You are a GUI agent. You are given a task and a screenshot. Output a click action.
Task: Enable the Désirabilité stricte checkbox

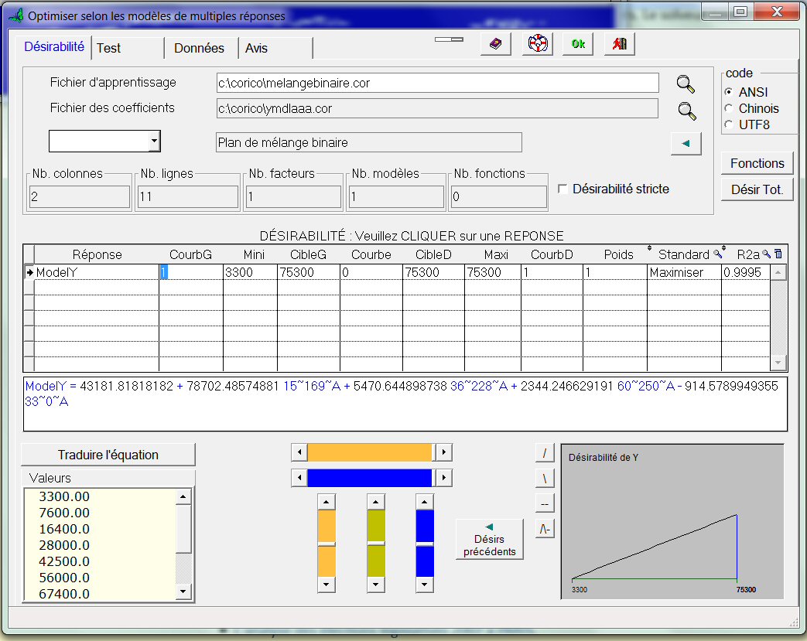coord(563,189)
